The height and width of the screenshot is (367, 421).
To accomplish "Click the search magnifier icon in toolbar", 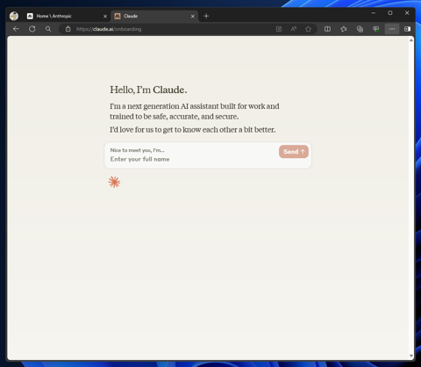I will (x=48, y=29).
